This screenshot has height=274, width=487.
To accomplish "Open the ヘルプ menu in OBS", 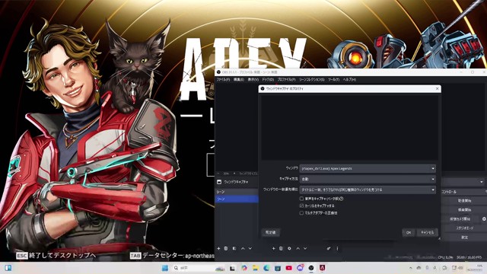I will click(349, 79).
